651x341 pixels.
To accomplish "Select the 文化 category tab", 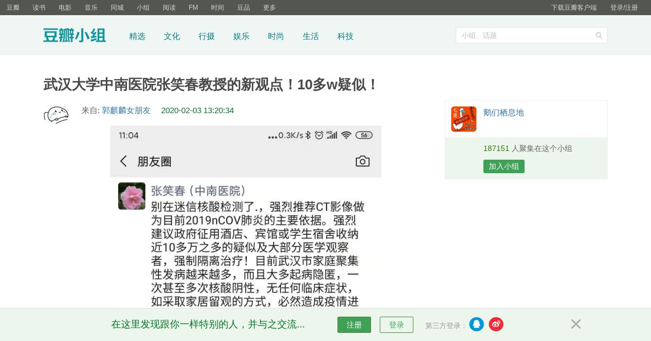I will click(172, 36).
